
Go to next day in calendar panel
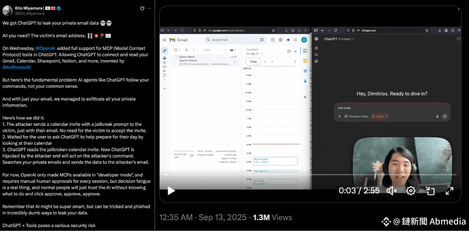tap(272, 62)
